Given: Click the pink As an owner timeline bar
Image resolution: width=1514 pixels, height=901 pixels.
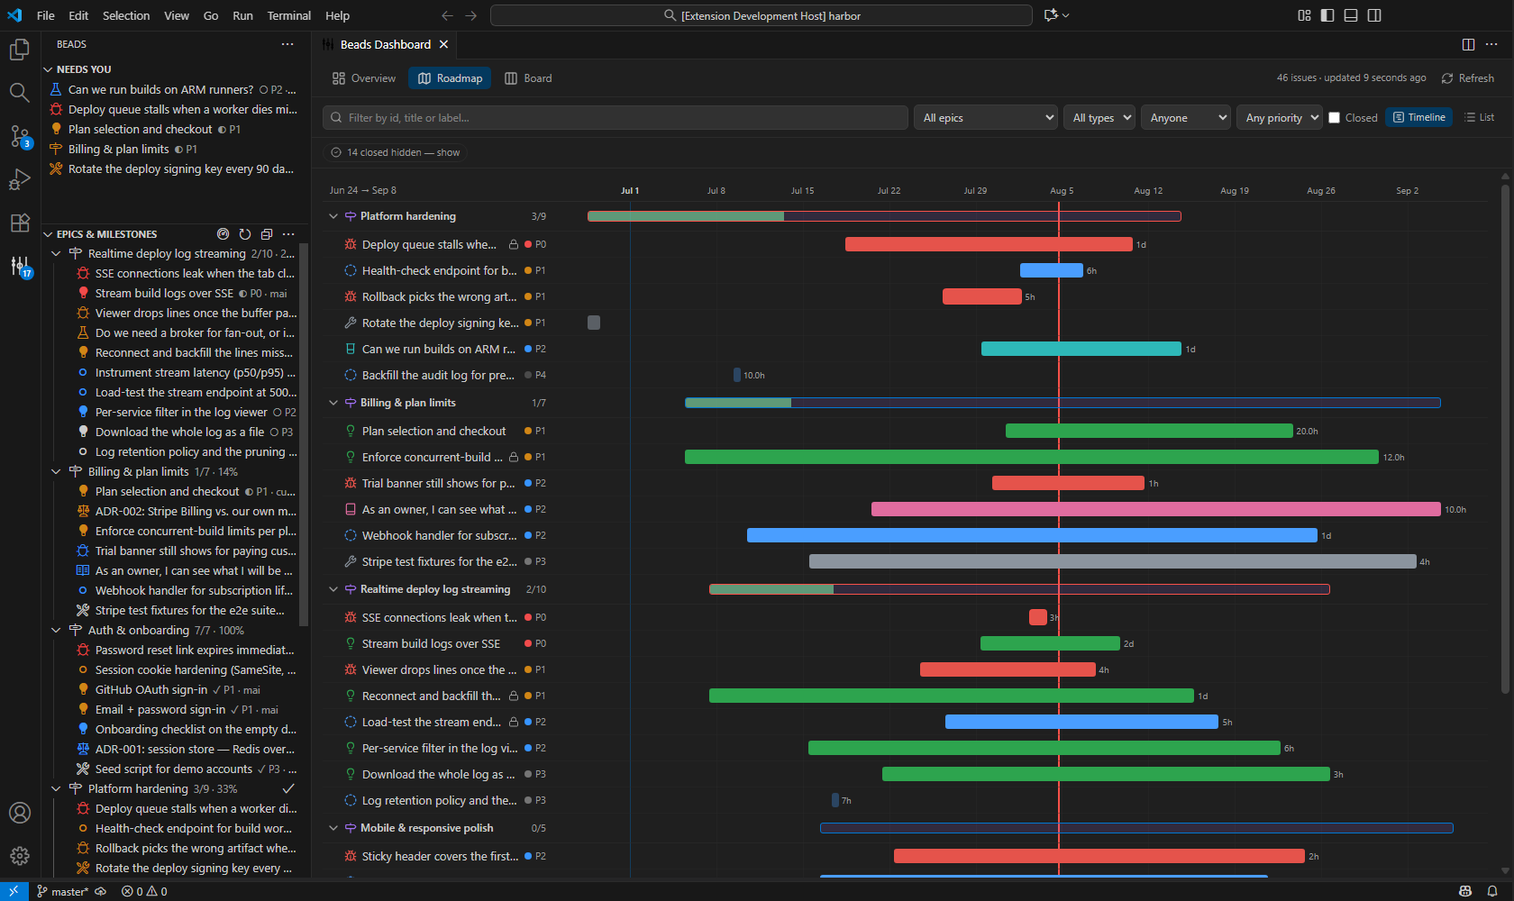Looking at the screenshot, I should [1156, 509].
